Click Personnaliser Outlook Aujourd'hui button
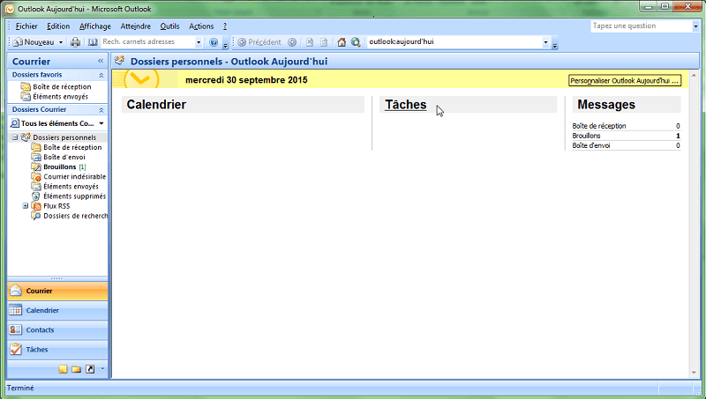The height and width of the screenshot is (399, 706). point(625,80)
